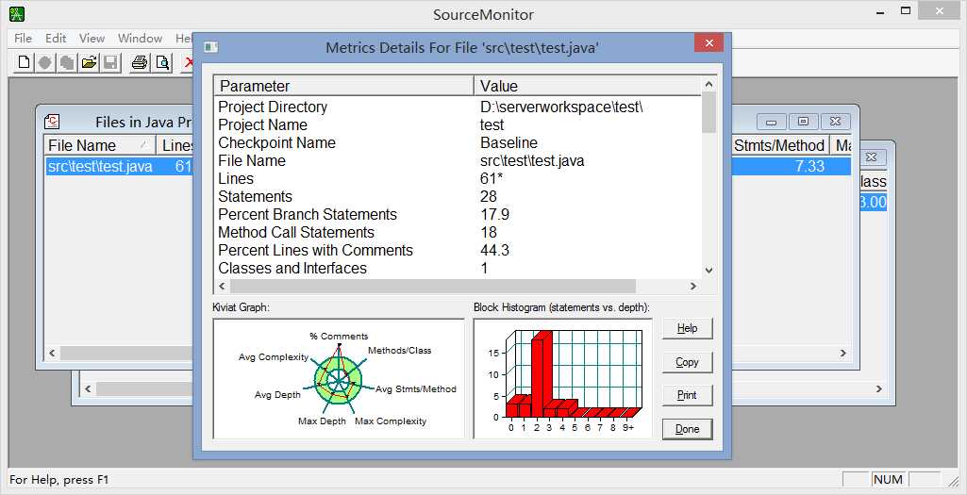
Task: Click the greyed-out stacked checkpoints toolbar icon
Action: point(67,62)
